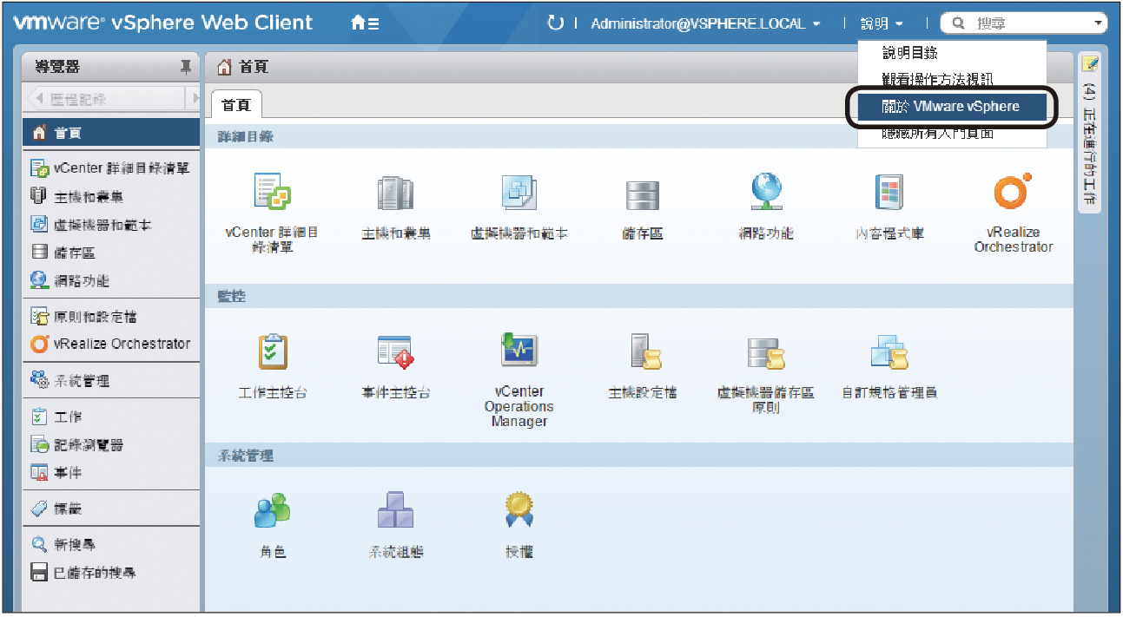The image size is (1123, 617).
Task: Open 主機和叢集 in the navigator
Action: 112,197
